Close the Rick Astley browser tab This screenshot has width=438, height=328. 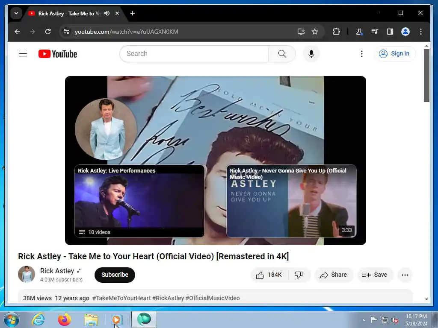[117, 13]
